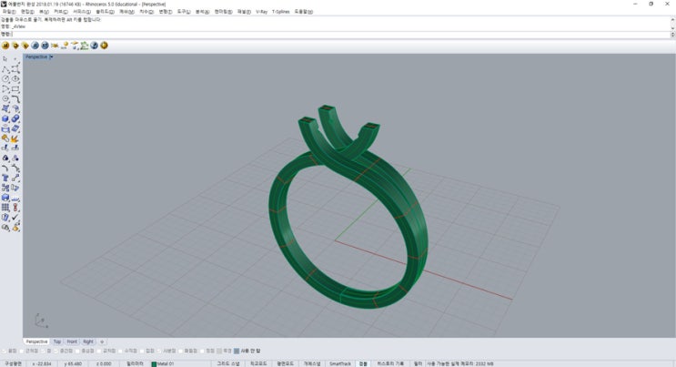Viewport: 676px width, 367px height.
Task: Toggle 그리드 스냅 (Grid Snap) in status bar
Action: coord(227,364)
